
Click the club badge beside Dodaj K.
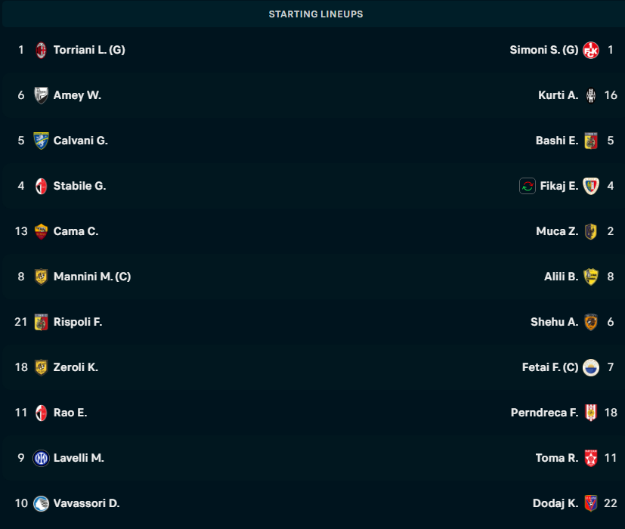click(x=591, y=503)
